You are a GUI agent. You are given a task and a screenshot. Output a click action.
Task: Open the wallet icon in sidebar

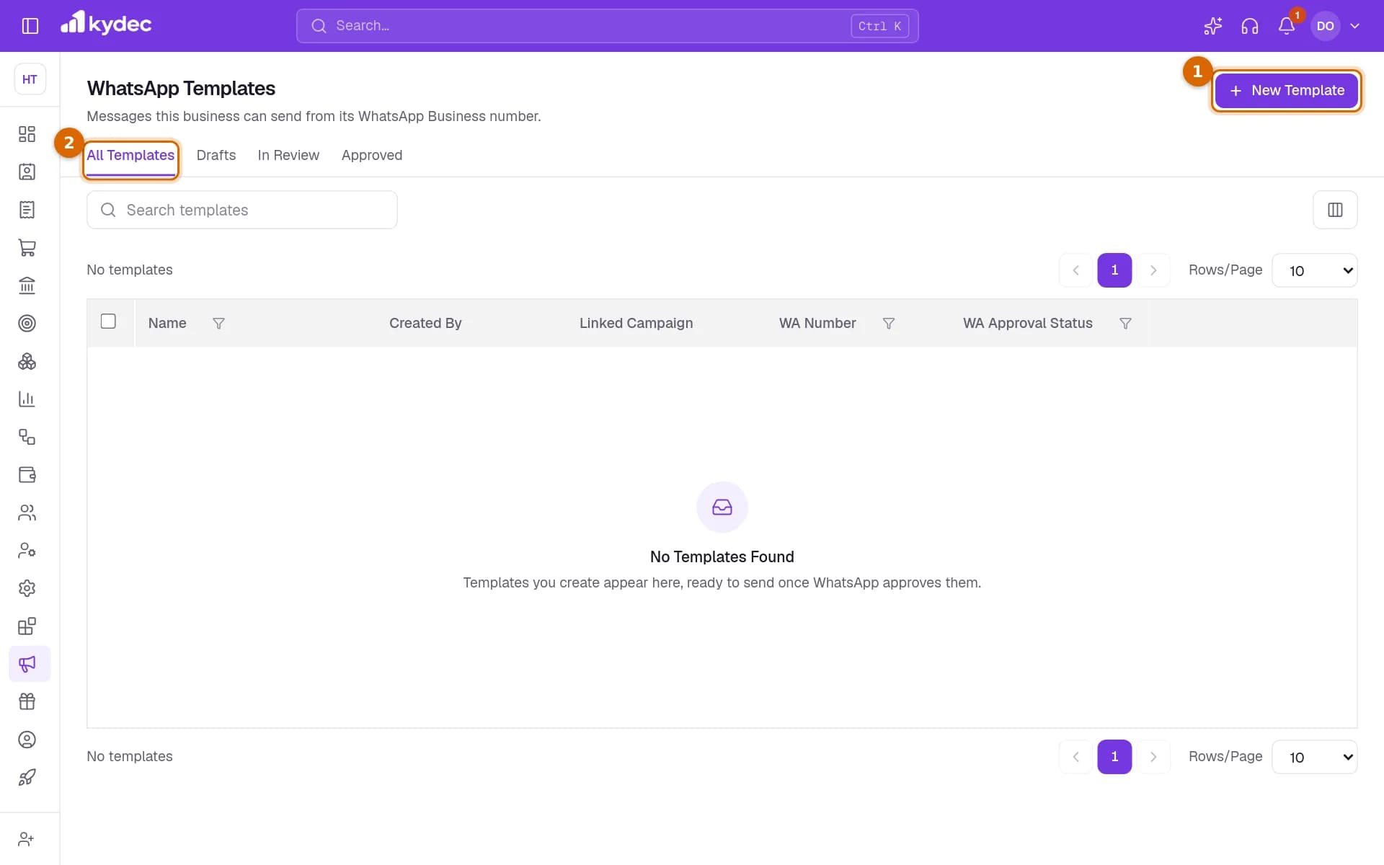[27, 474]
